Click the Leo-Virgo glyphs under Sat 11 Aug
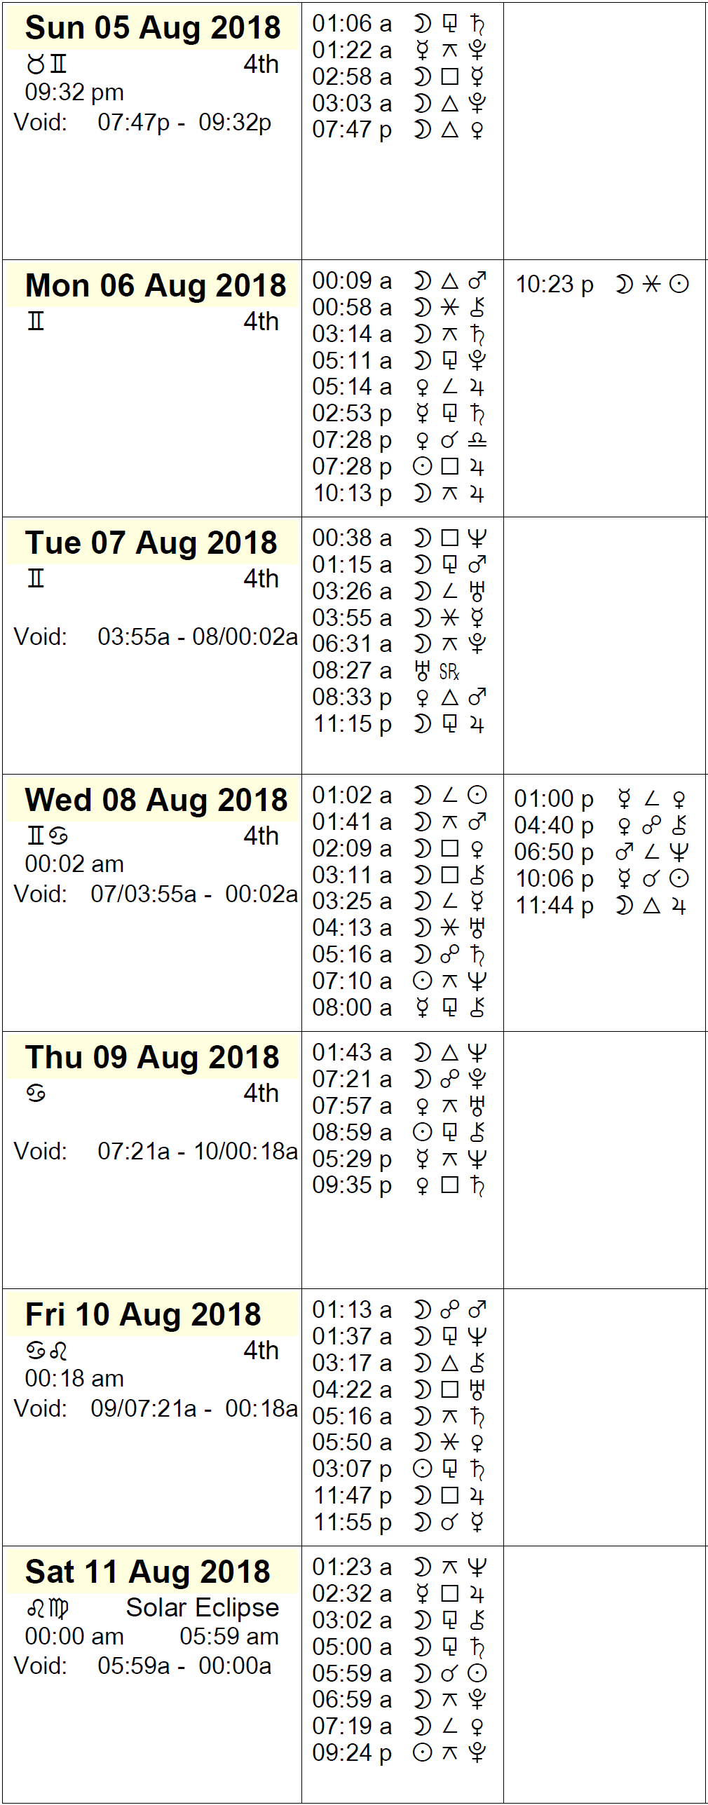 (x=48, y=1608)
